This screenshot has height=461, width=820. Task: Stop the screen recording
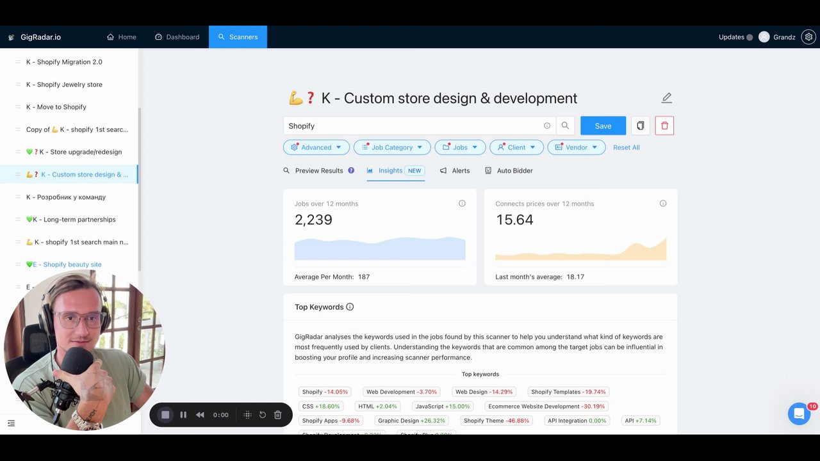(165, 415)
